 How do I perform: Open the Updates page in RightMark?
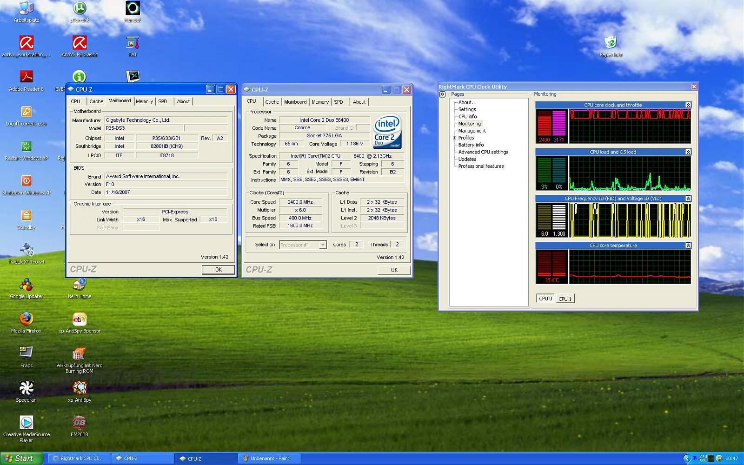[467, 159]
